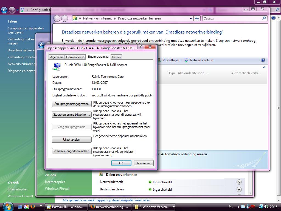Image resolution: width=281 pixels, height=211 pixels.
Task: Switch to the Postvak IN taskbar window
Action: tap(66, 207)
